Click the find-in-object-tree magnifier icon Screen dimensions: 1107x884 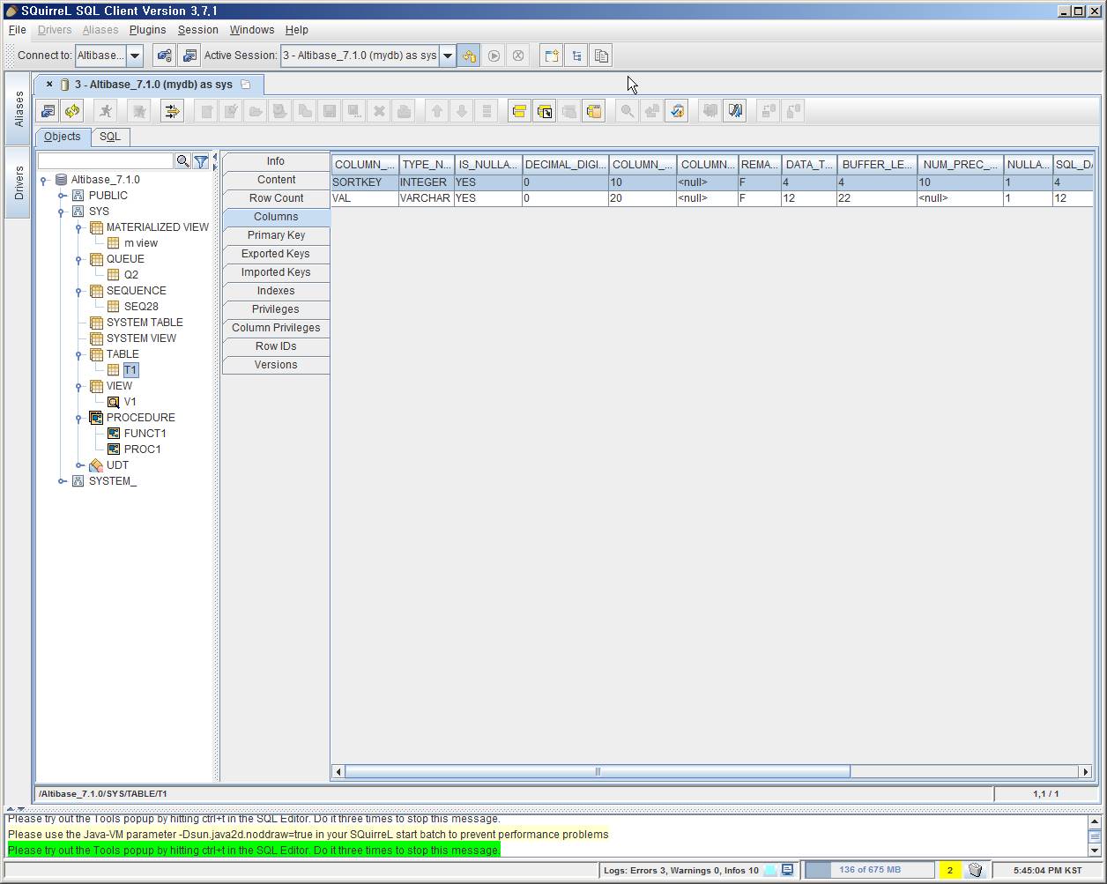click(182, 161)
